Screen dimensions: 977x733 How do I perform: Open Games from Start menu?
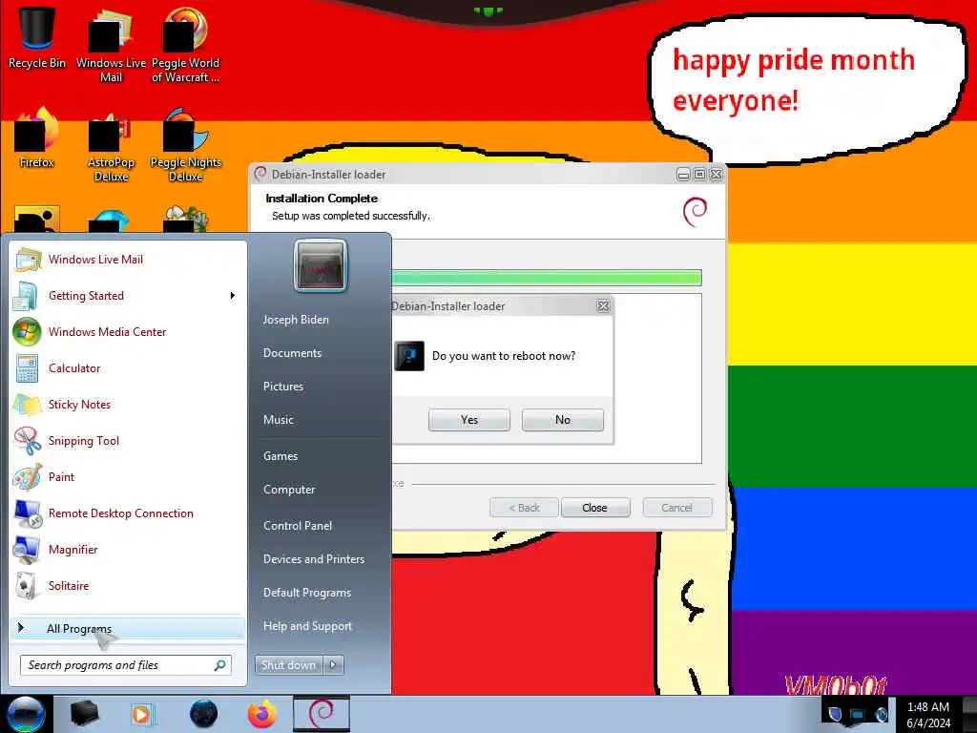click(x=281, y=455)
